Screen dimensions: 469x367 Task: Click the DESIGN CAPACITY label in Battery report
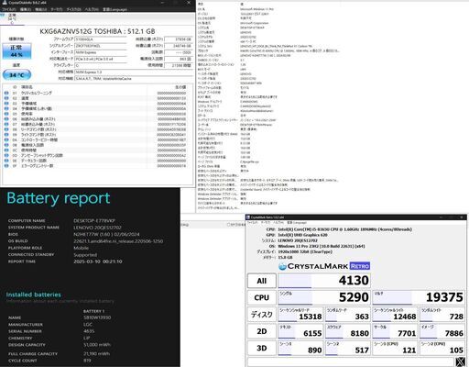[x=27, y=345]
